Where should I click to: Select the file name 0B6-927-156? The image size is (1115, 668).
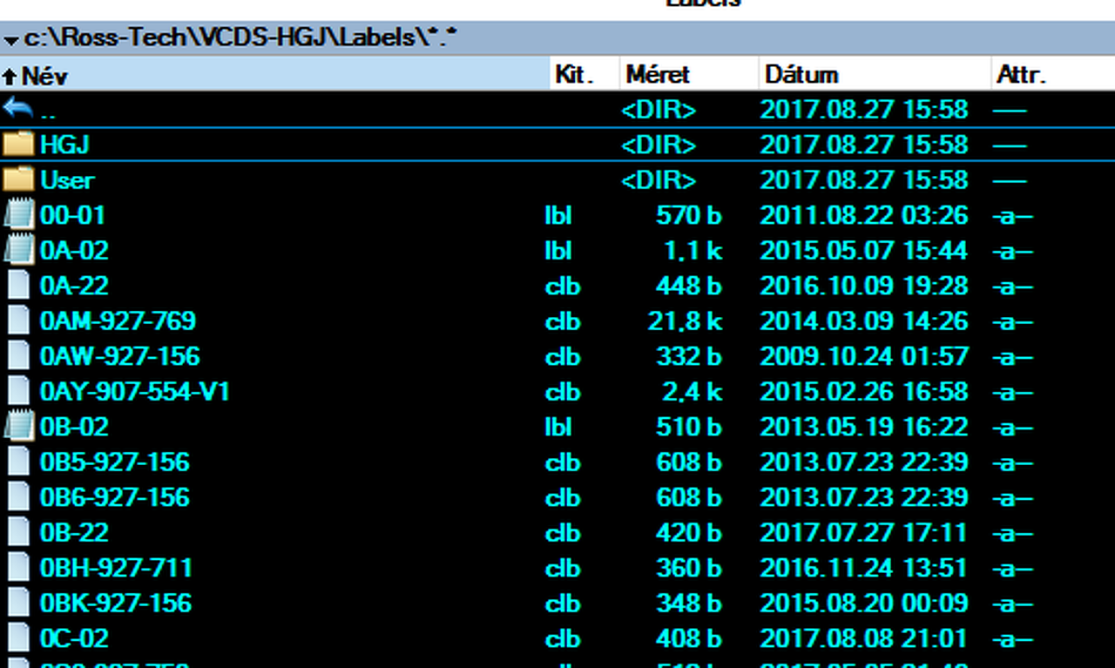coord(114,497)
